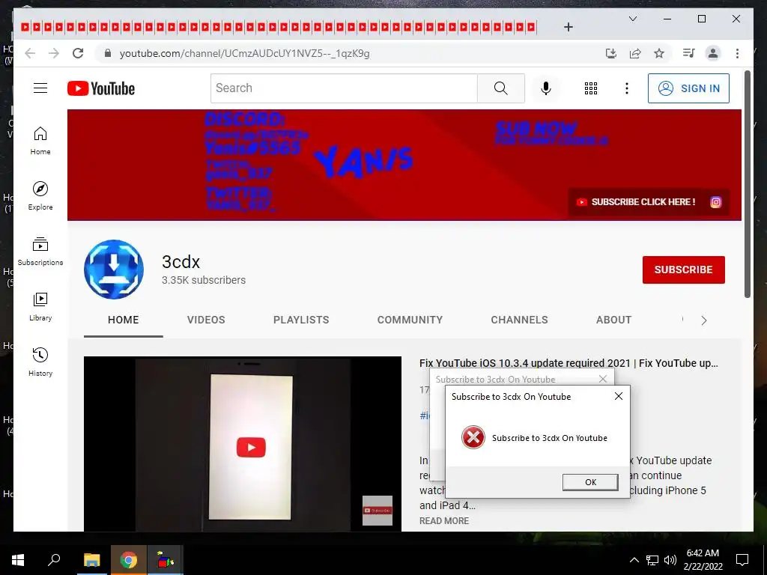Close the background Subscribe to 3cdx dialog
767x575 pixels.
point(603,379)
